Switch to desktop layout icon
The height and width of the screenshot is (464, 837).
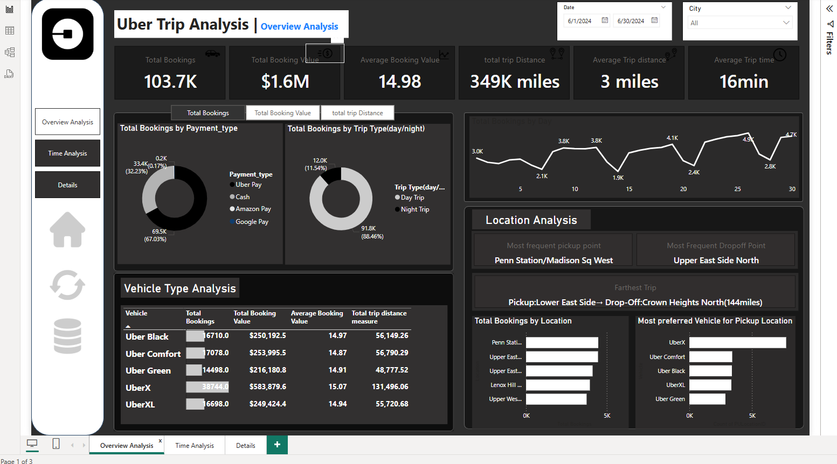(x=32, y=444)
